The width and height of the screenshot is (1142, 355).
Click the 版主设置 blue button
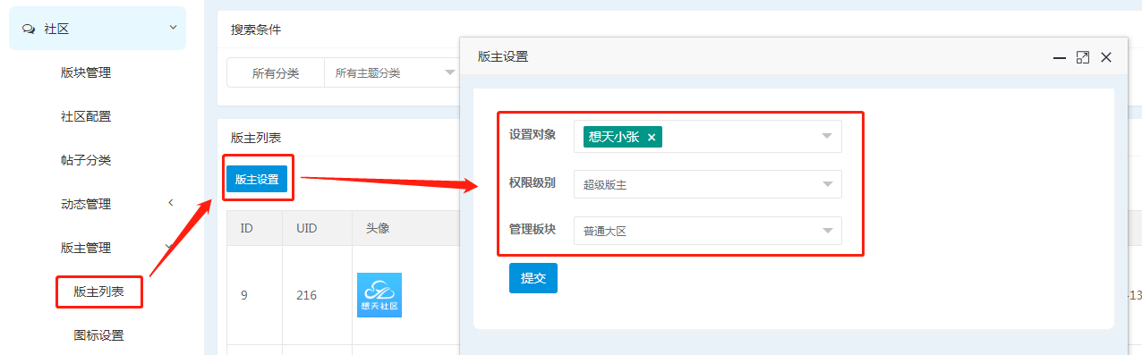tap(256, 179)
